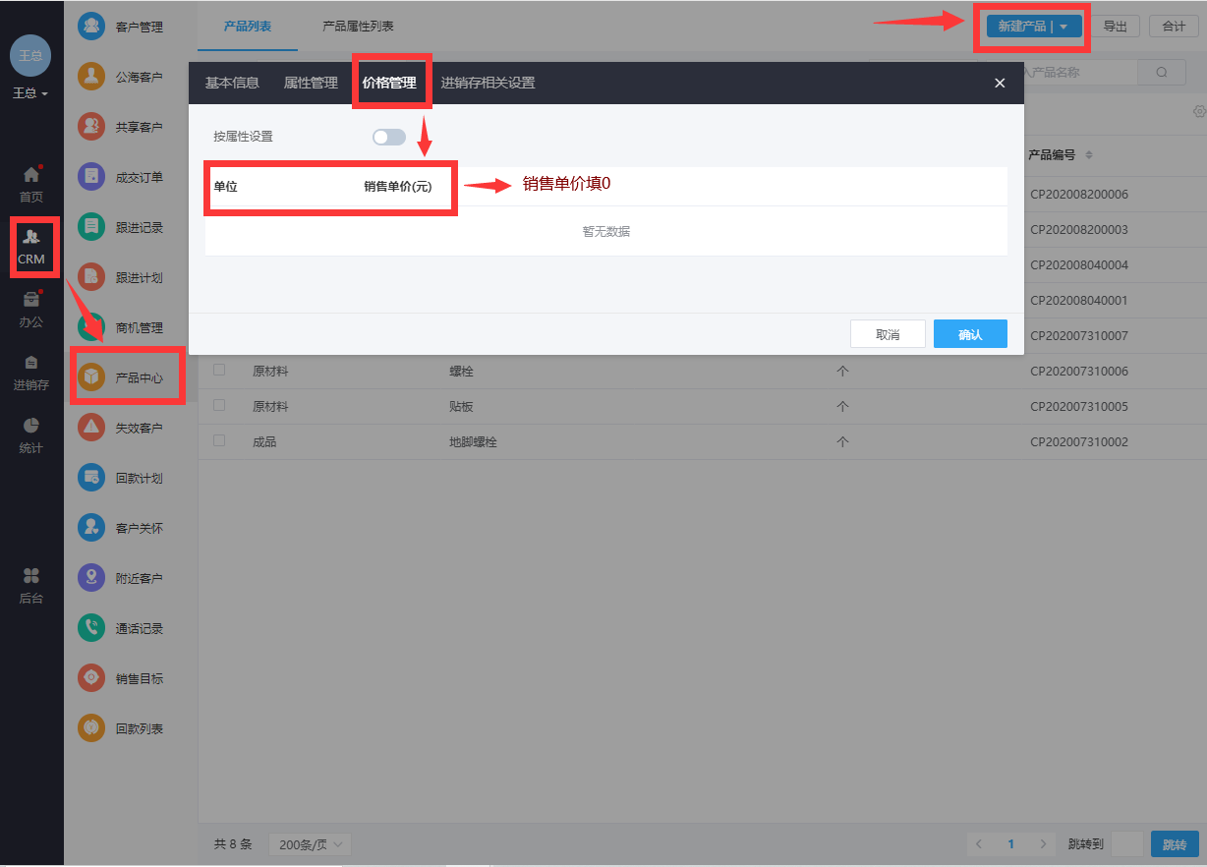
Task: Open 跟进计划 in the sidebar
Action: click(x=120, y=277)
